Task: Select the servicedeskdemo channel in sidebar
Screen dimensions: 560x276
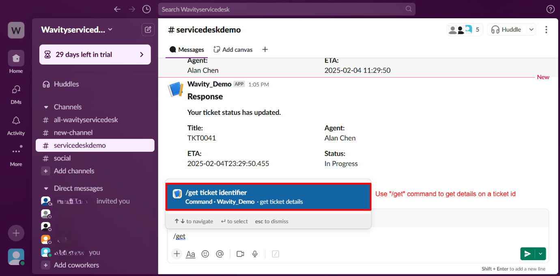Action: (x=95, y=145)
